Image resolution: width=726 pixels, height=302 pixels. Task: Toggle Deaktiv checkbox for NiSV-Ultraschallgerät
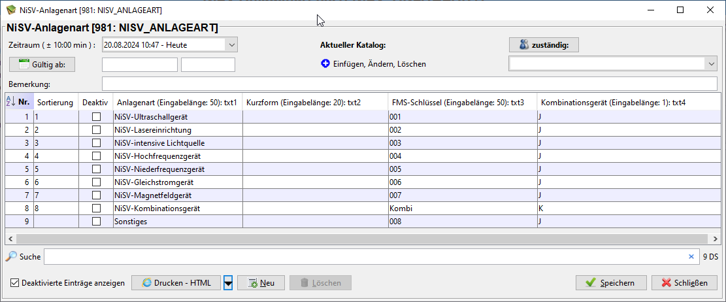96,117
